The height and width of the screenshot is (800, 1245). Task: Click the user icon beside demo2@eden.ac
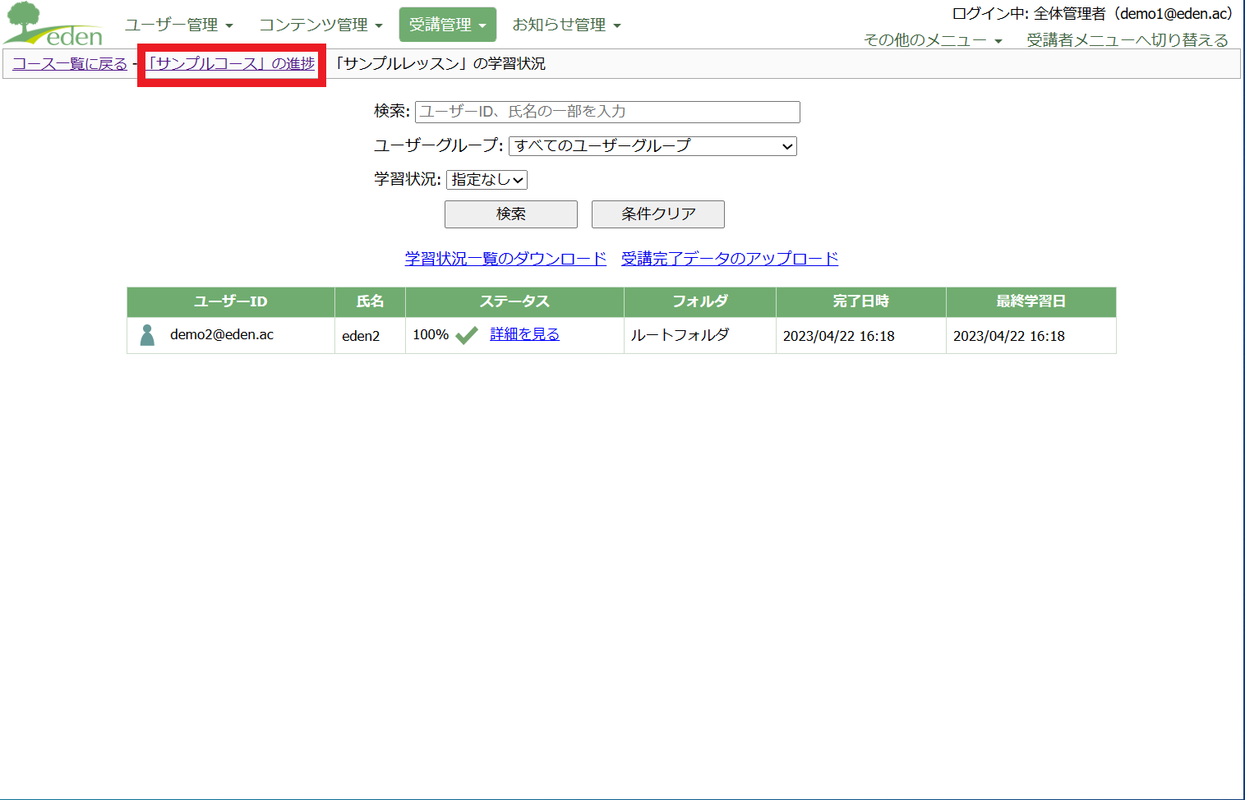point(147,335)
